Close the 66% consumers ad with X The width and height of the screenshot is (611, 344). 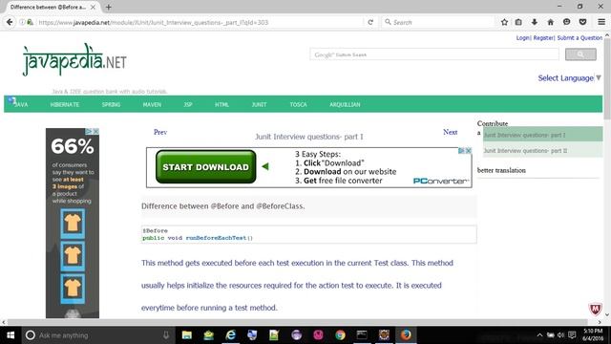(x=95, y=132)
